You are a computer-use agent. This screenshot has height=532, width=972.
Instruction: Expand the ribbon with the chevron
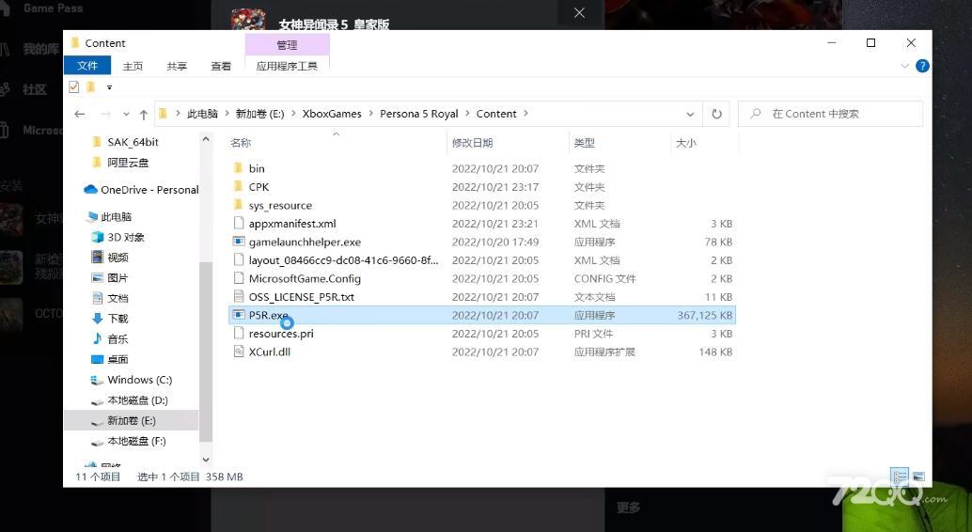[x=904, y=66]
